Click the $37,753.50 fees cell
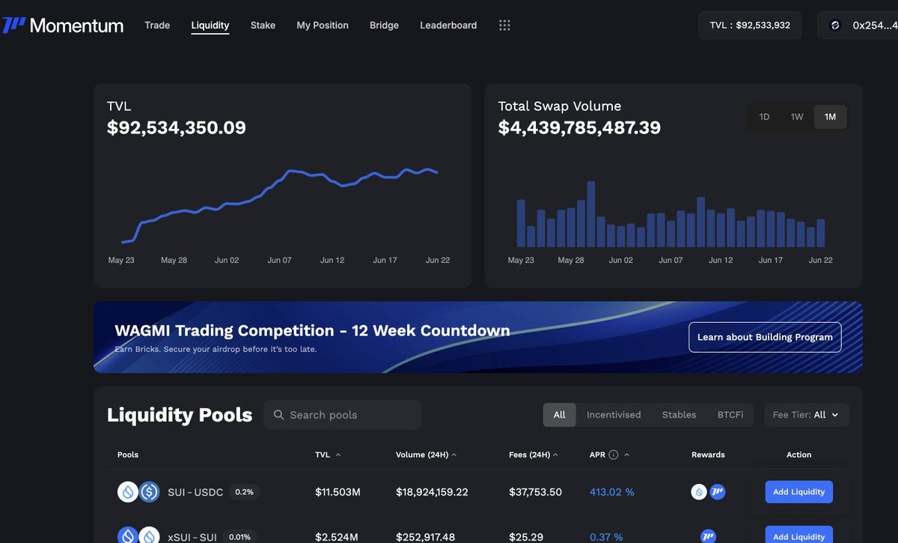The height and width of the screenshot is (543, 898). 535,492
